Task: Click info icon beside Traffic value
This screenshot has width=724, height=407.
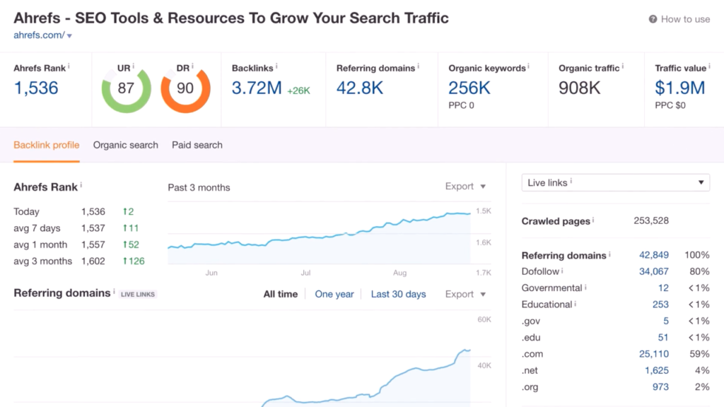Action: [x=709, y=66]
